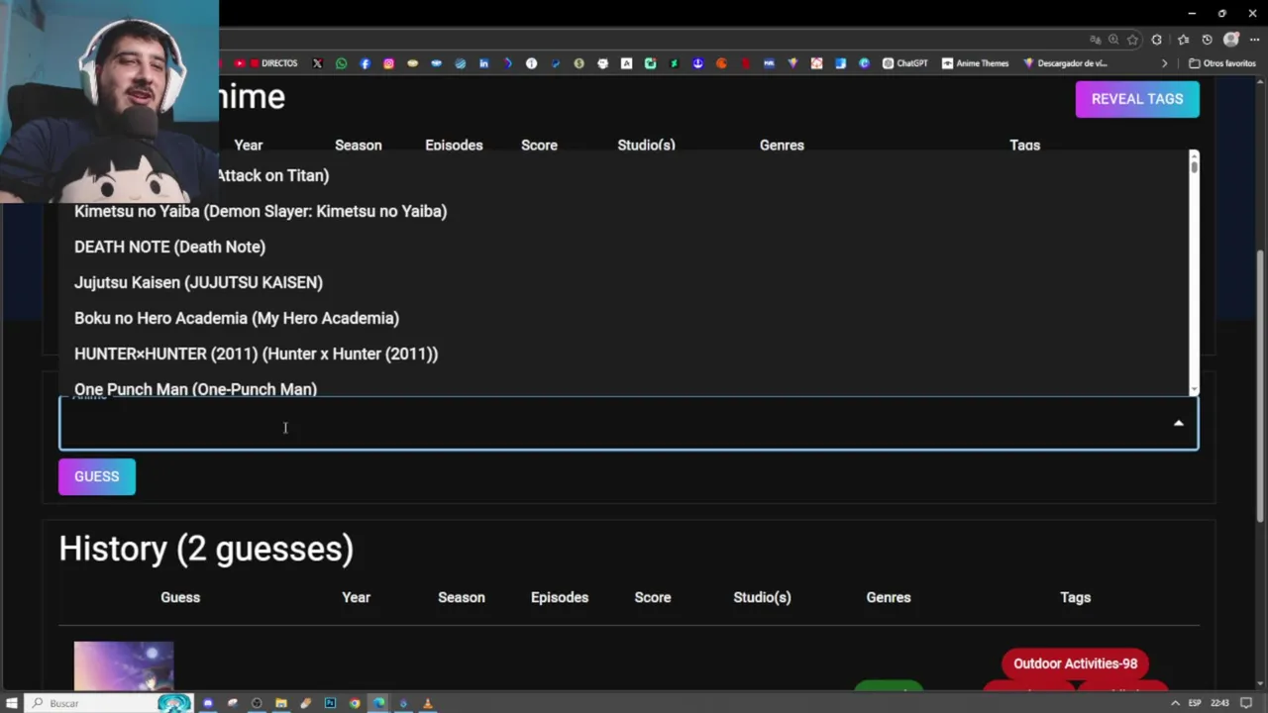Viewport: 1268px width, 713px height.
Task: Click the zoom magnifier in the address bar
Action: click(1113, 40)
